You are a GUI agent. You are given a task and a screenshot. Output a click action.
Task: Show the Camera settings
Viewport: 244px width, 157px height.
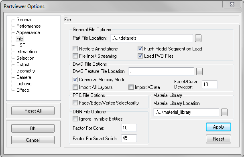coord(24,77)
